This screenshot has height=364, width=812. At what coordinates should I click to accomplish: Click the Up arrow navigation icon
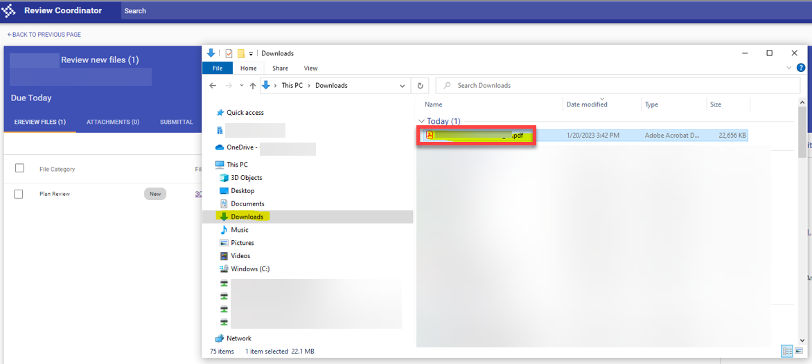252,86
